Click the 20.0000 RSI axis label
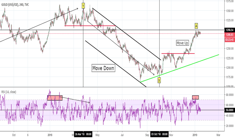 tap(230, 126)
